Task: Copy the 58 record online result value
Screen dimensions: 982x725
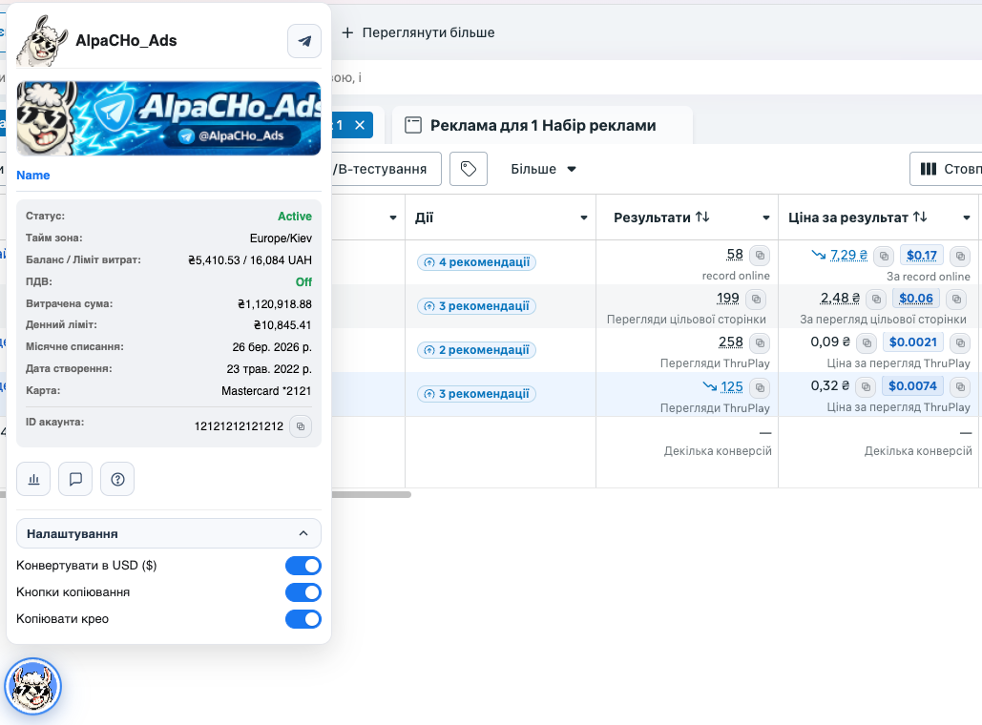Action: (x=759, y=255)
